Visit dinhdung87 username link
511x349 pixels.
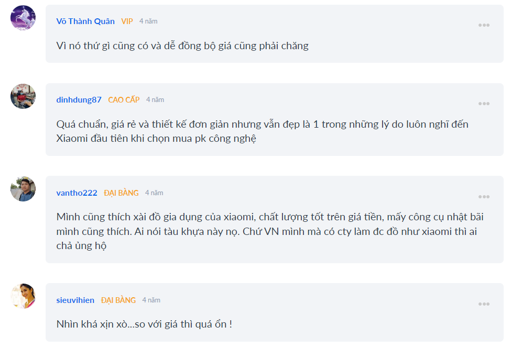click(79, 99)
